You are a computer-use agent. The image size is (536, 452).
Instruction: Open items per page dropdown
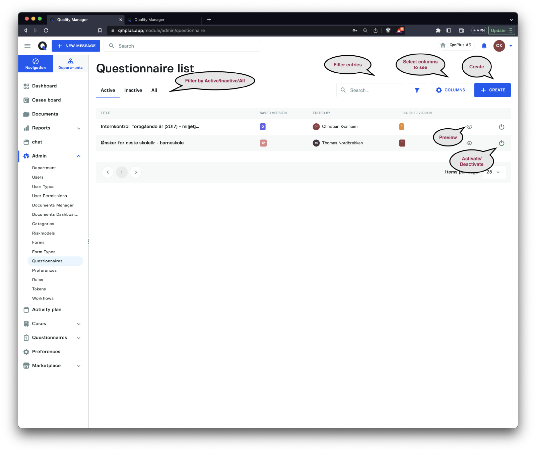(x=494, y=172)
